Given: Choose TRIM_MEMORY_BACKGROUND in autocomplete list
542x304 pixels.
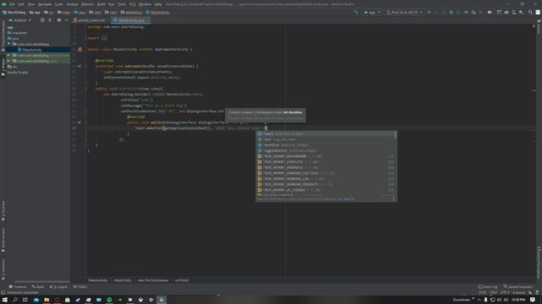Looking at the screenshot, I should 325,156.
